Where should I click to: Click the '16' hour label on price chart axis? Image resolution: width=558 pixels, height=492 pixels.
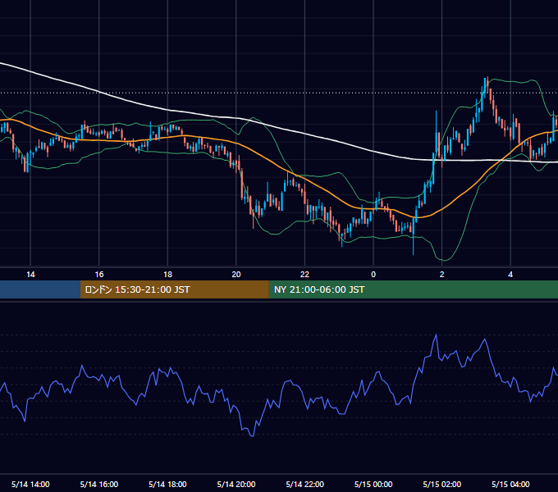pos(99,275)
